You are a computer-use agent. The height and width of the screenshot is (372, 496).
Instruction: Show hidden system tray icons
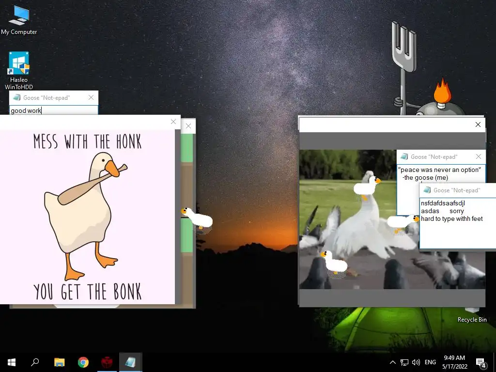(x=392, y=362)
